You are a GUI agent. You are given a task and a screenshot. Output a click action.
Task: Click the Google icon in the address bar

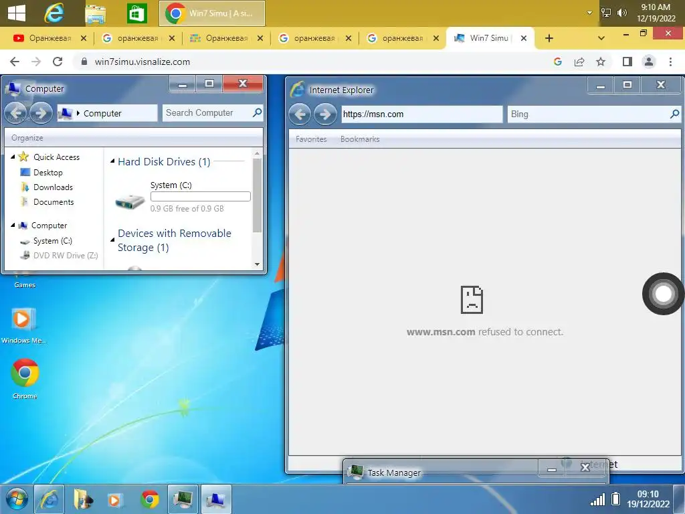pyautogui.click(x=557, y=62)
